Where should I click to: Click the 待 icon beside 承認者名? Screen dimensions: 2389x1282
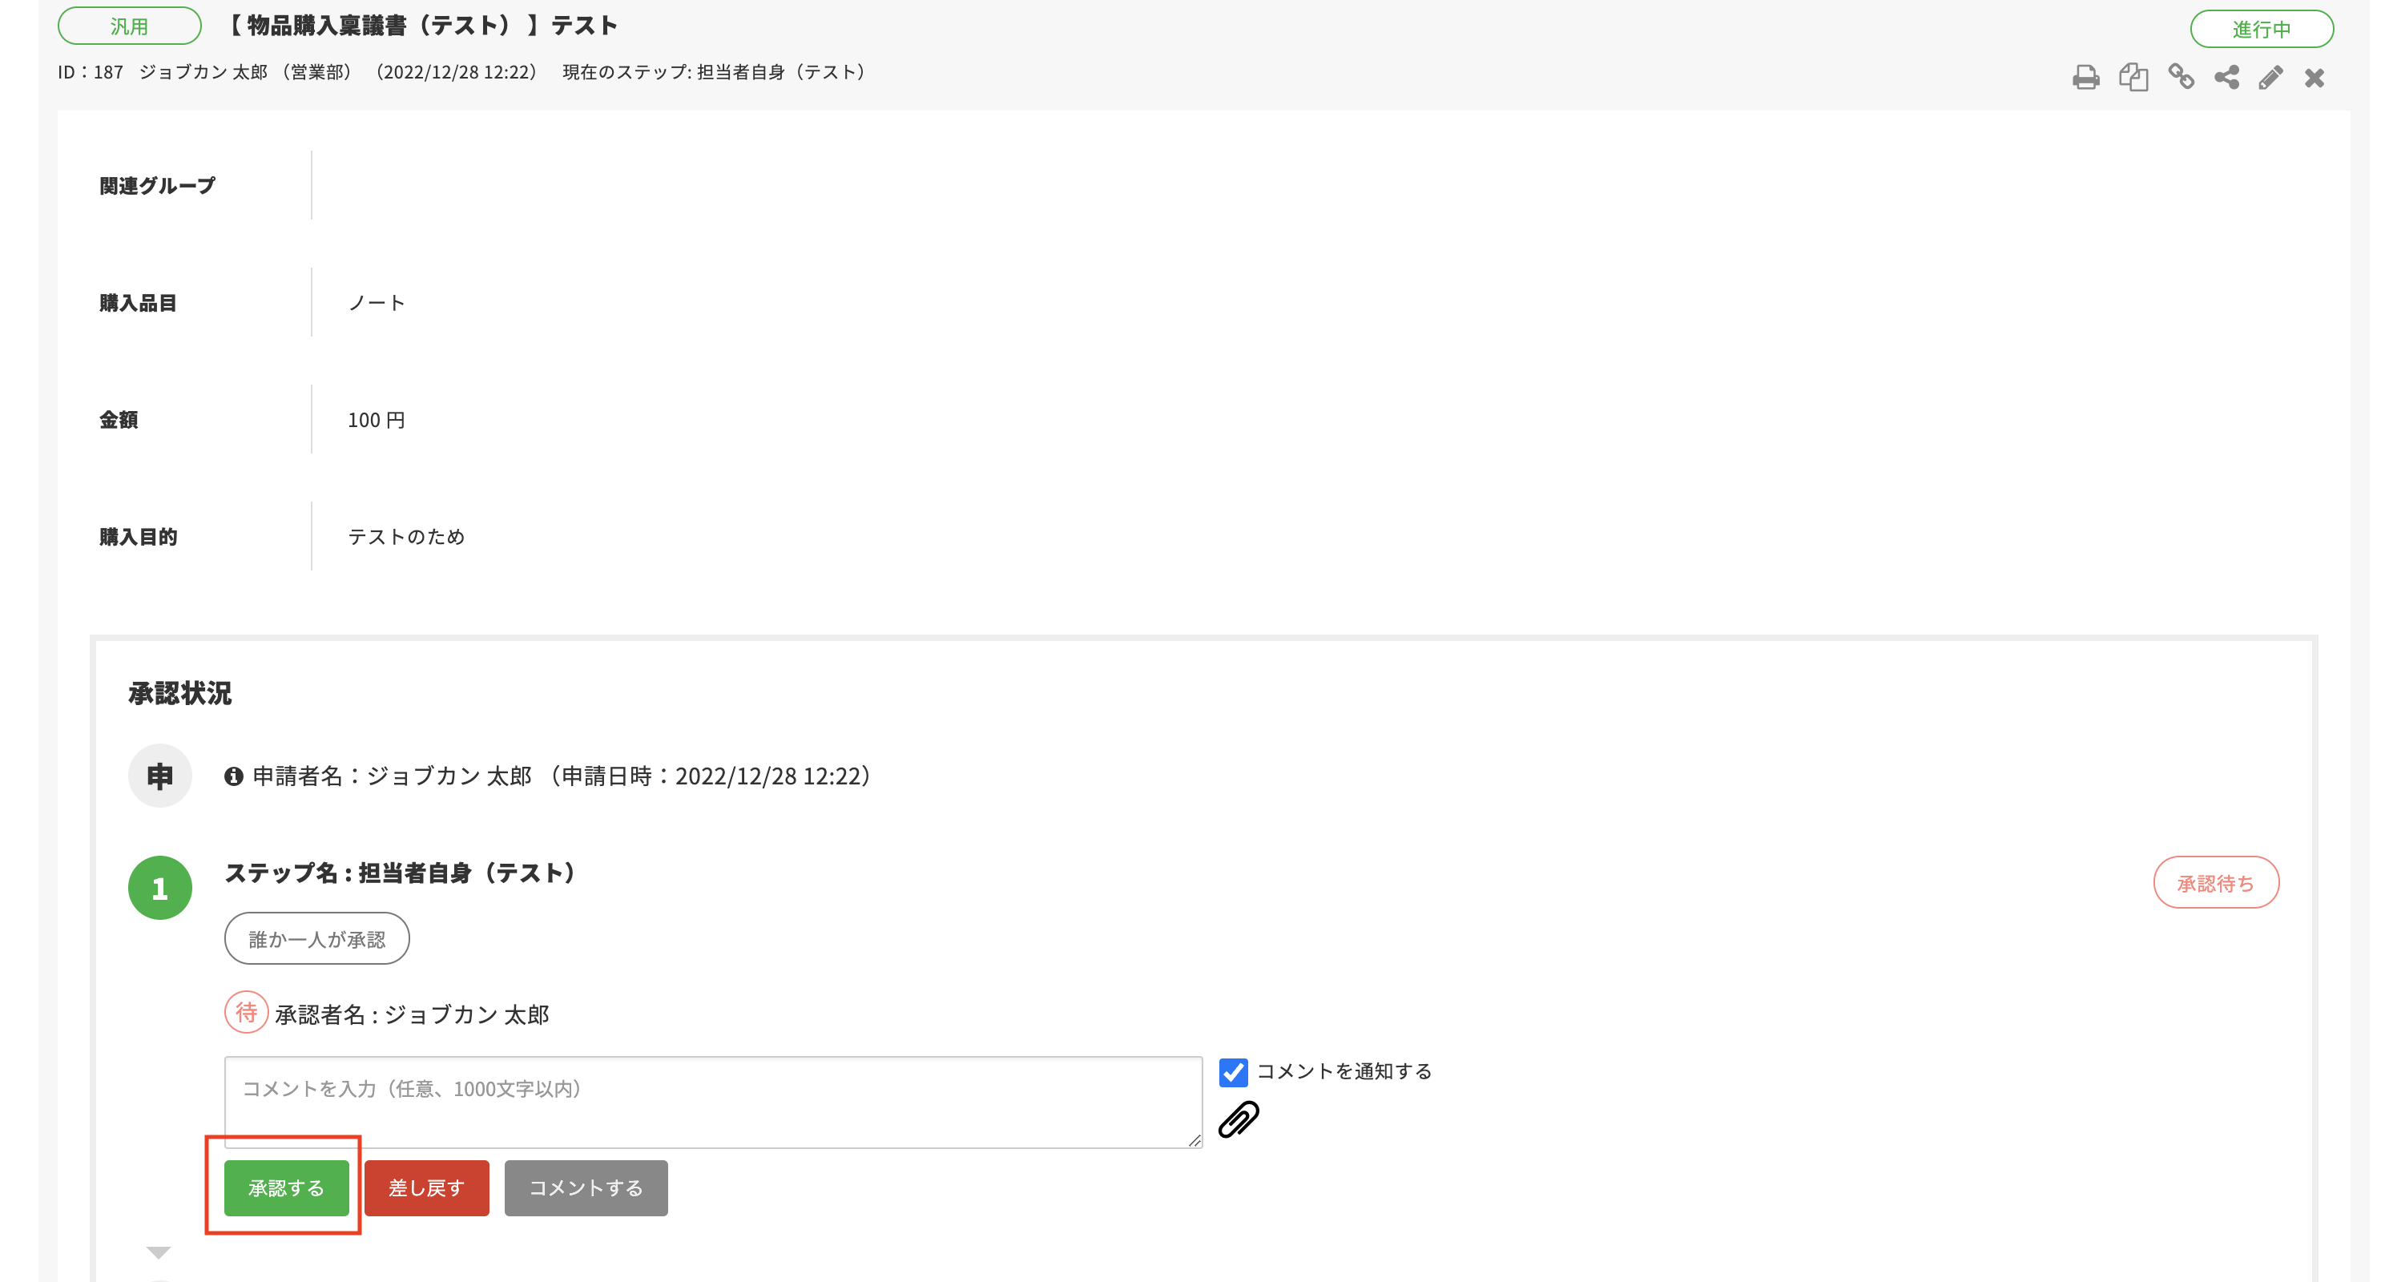coord(246,1012)
